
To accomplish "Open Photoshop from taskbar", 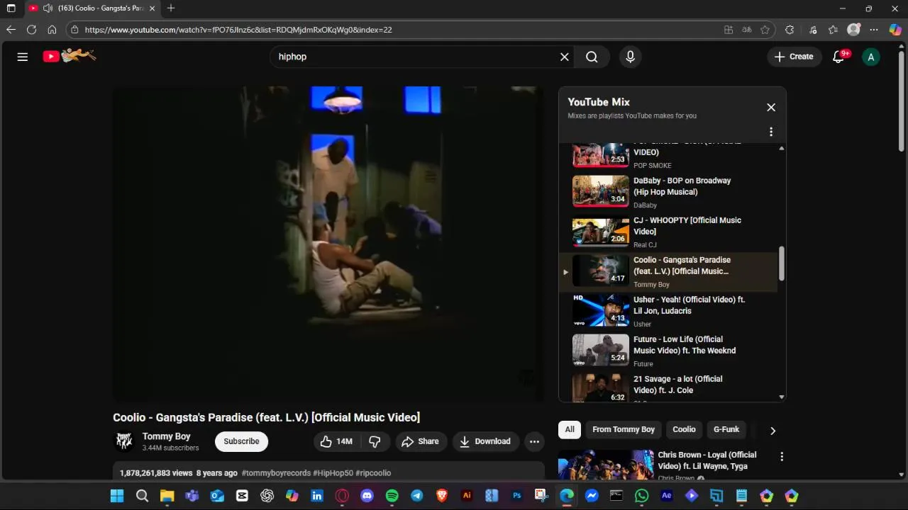I will pyautogui.click(x=516, y=496).
